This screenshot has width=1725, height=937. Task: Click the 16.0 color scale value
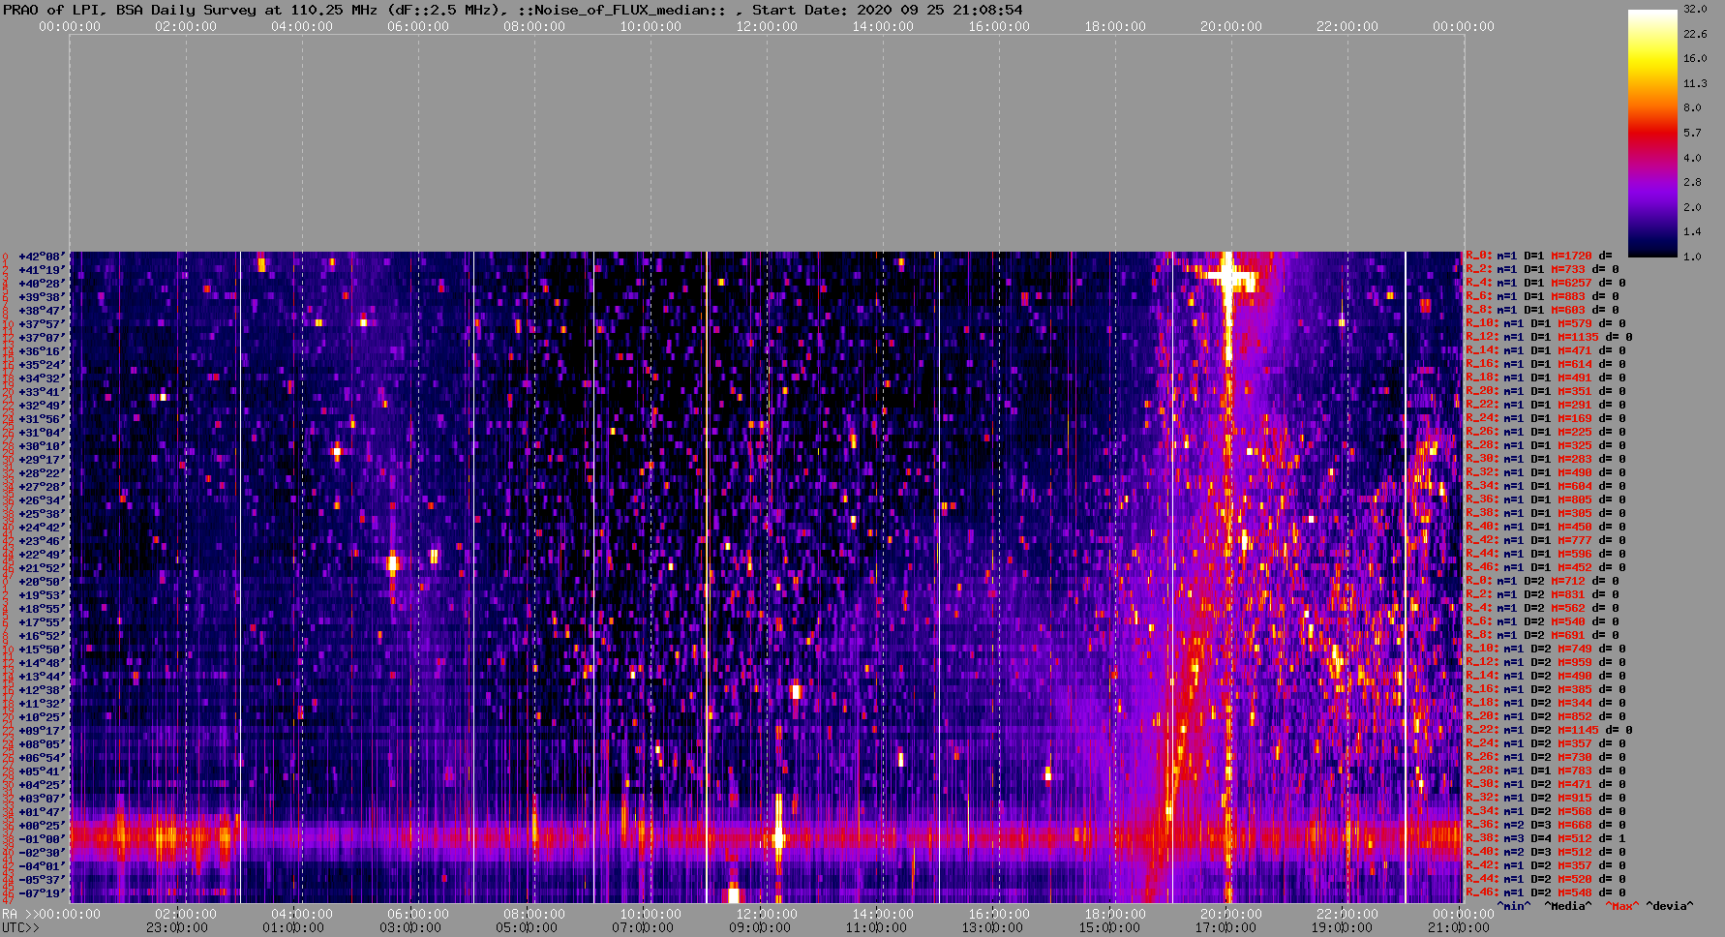point(1695,58)
